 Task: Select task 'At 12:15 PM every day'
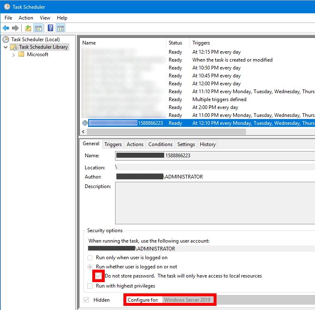click(198, 52)
